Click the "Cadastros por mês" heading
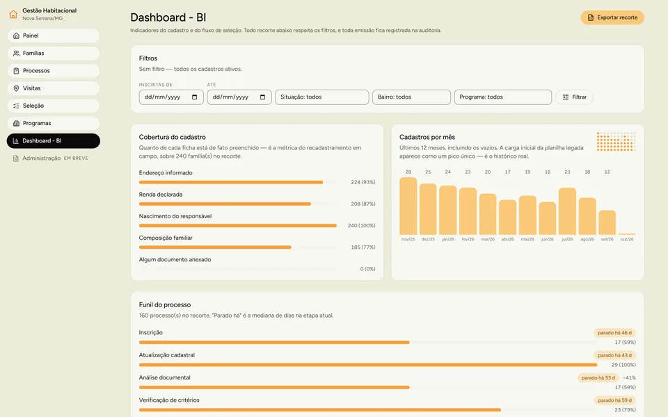Image resolution: width=668 pixels, height=417 pixels. 427,137
